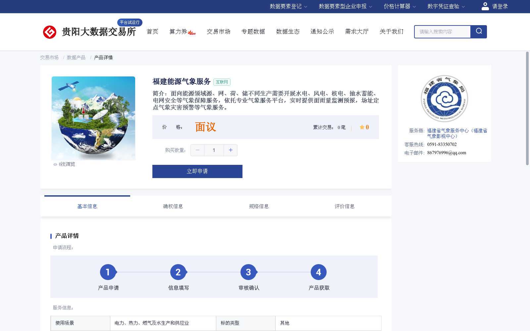Screen dimensions: 530x331
Task: Switch to the 确权信息 tab
Action: pyautogui.click(x=173, y=206)
